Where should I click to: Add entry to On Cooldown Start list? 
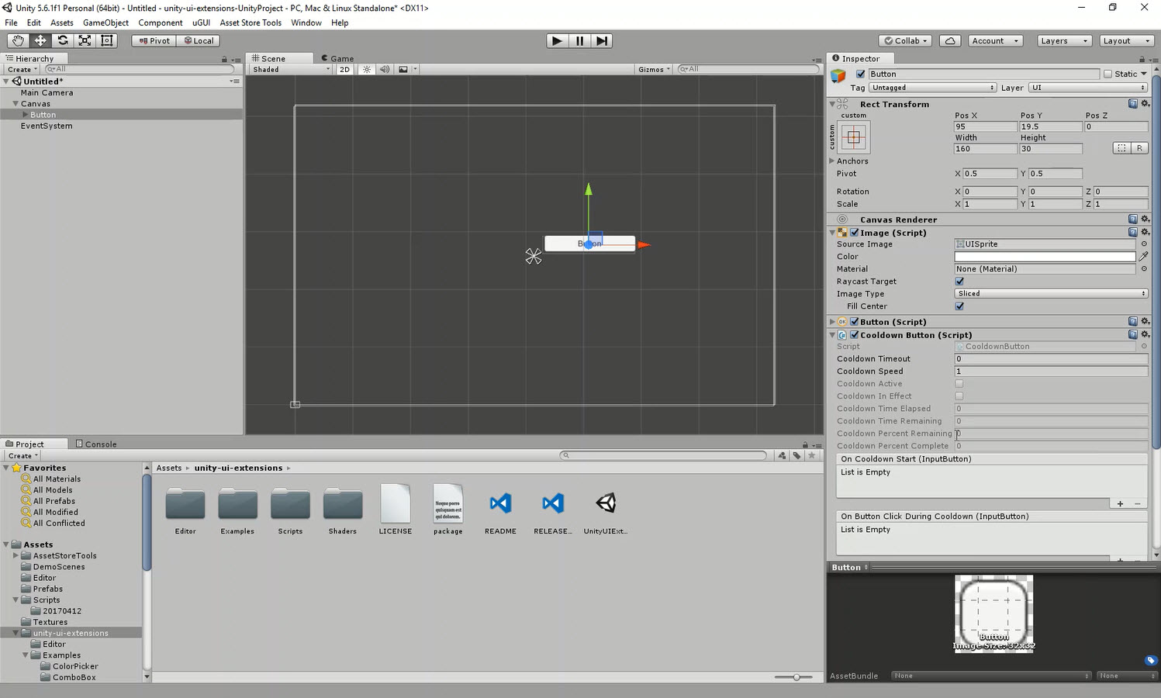coord(1120,503)
